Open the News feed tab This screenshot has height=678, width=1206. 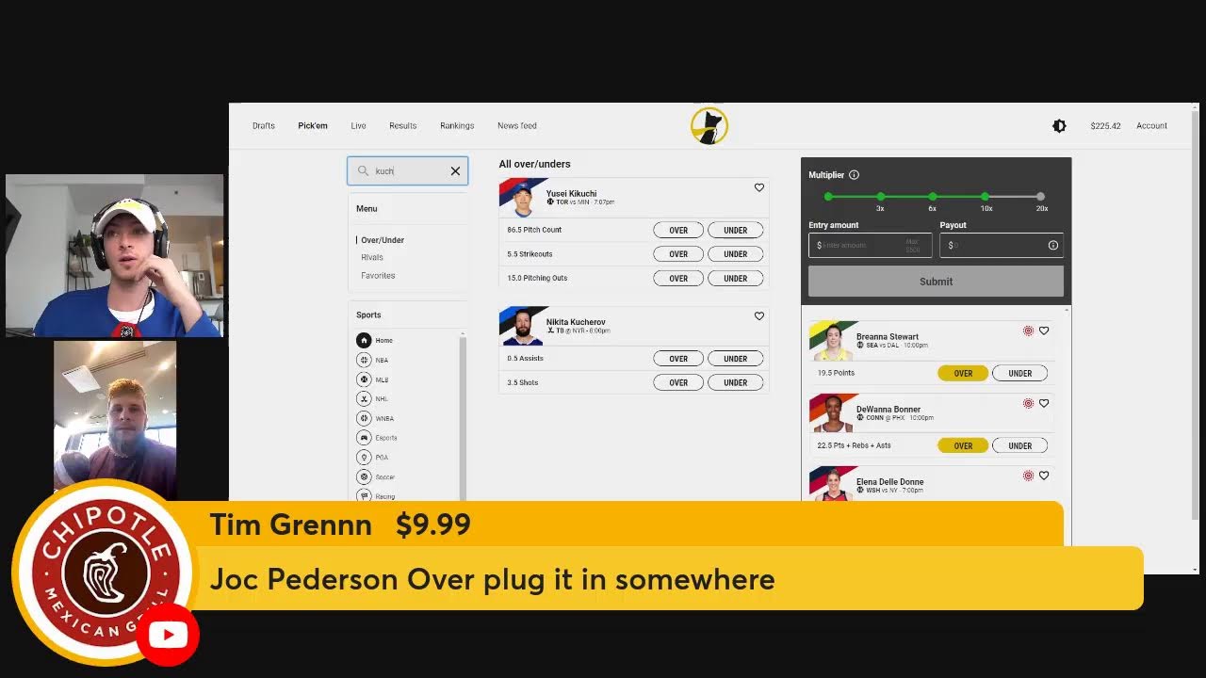tap(517, 125)
